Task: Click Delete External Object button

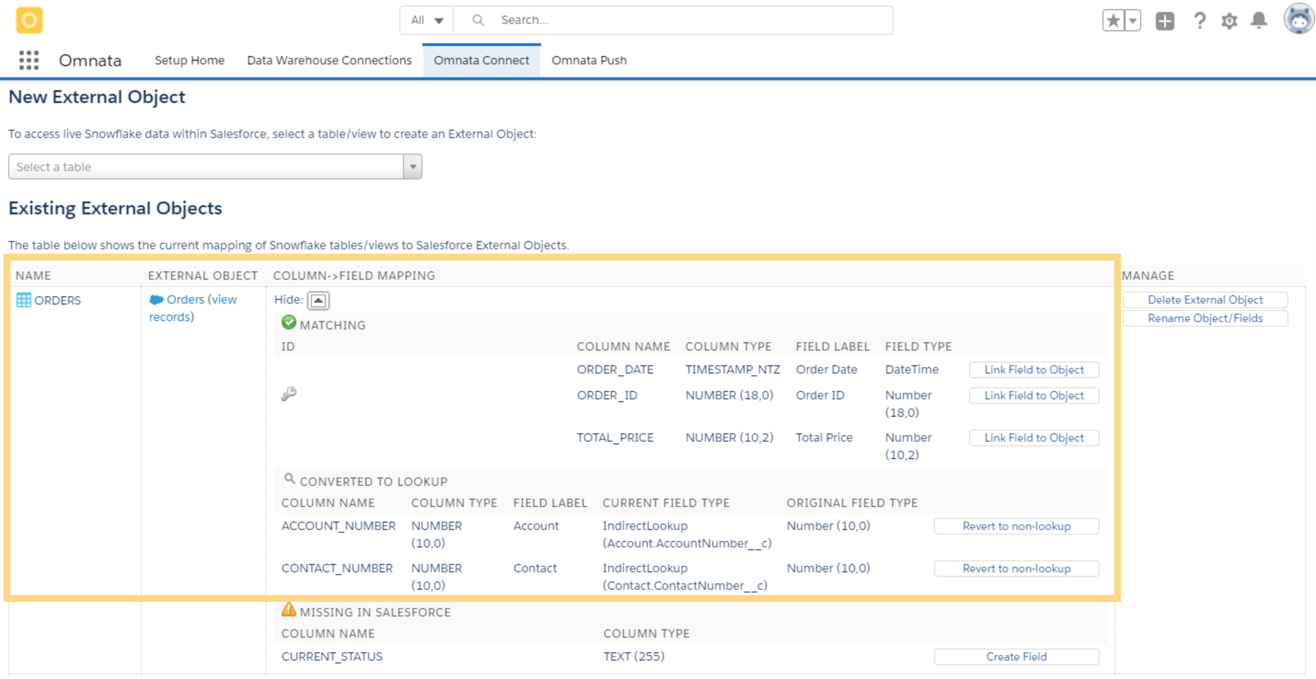Action: click(x=1205, y=300)
